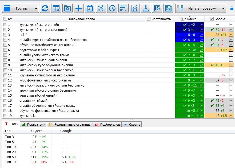Open Google history chart for 'hsk 3'
Screen dimensions: 235x168
(x=231, y=35)
